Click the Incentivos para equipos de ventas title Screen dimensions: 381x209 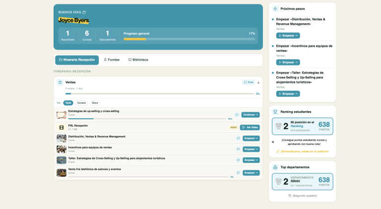90,147
